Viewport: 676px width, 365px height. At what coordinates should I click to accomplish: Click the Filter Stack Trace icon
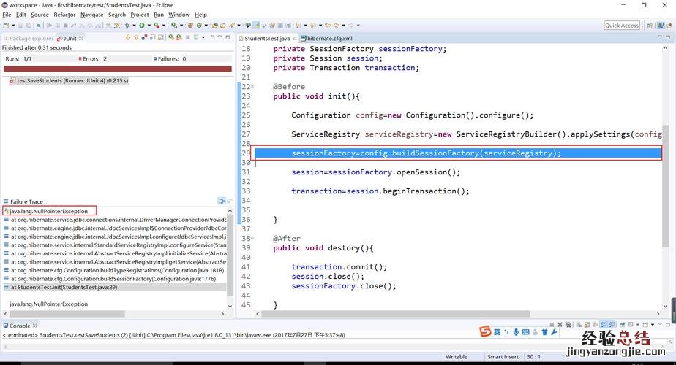pyautogui.click(x=222, y=201)
